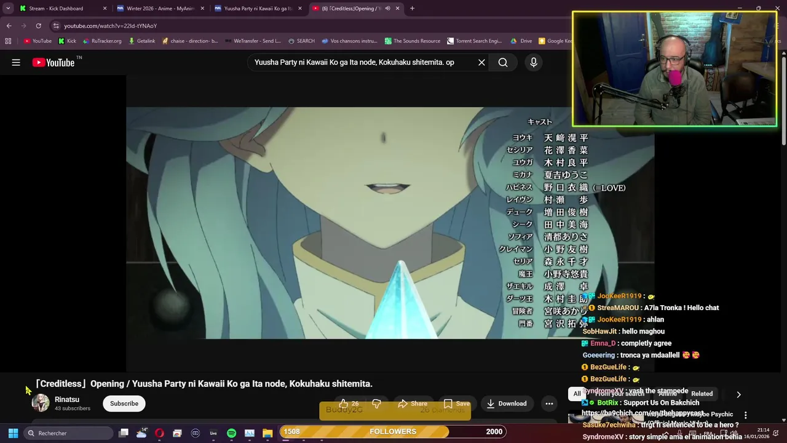Click the Rechercher taskbar search box
Screen dimensions: 787x443
(x=69, y=433)
